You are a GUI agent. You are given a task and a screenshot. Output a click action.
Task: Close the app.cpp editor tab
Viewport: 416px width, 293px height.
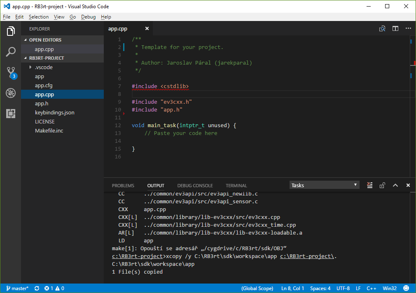pos(147,28)
